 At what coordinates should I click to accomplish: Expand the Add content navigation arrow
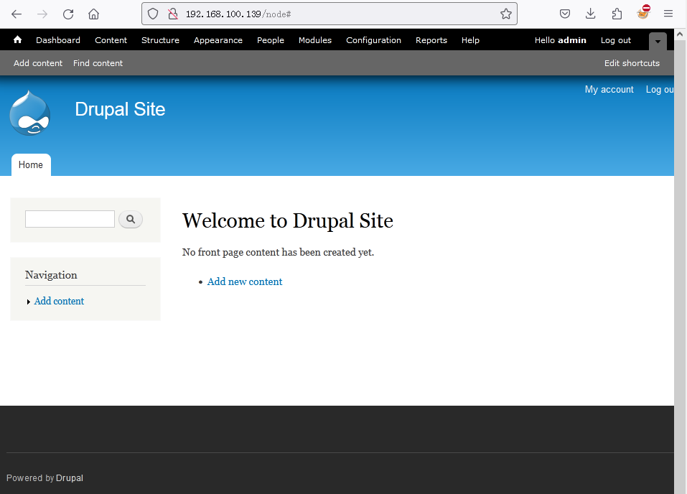click(x=29, y=302)
